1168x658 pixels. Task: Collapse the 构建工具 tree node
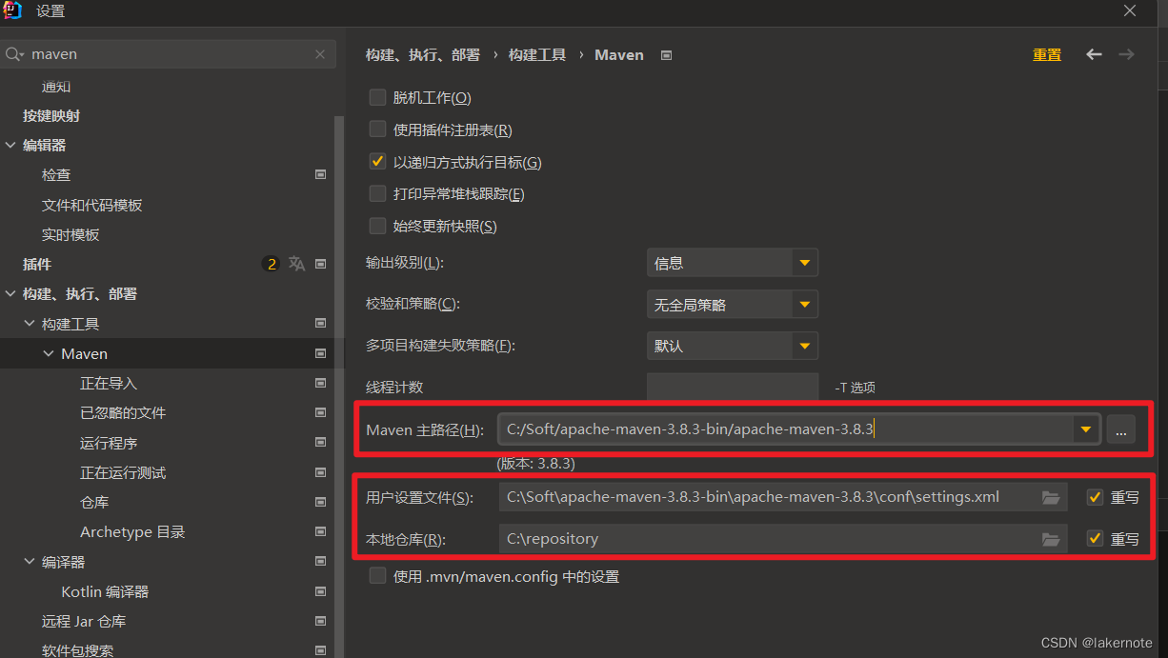pos(30,324)
